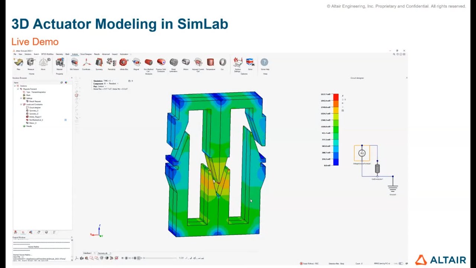Click the animation step slider
Screen dimensions: 476x268
point(160,258)
